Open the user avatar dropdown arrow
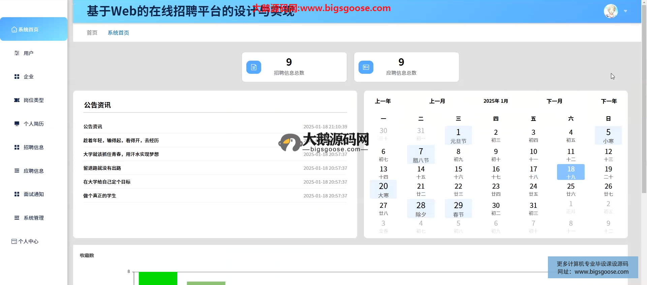The height and width of the screenshot is (285, 647). (625, 11)
